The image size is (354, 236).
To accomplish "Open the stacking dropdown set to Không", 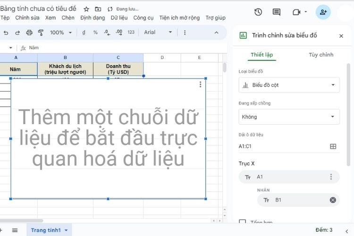I will [x=289, y=117].
